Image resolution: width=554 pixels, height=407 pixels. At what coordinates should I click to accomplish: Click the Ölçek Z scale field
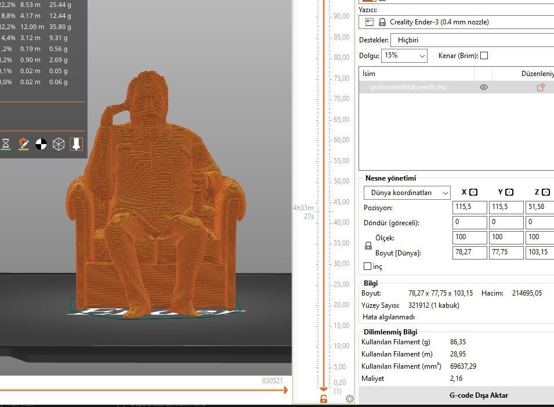(x=540, y=237)
